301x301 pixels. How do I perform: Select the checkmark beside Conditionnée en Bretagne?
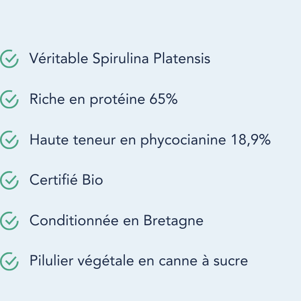tap(10, 220)
